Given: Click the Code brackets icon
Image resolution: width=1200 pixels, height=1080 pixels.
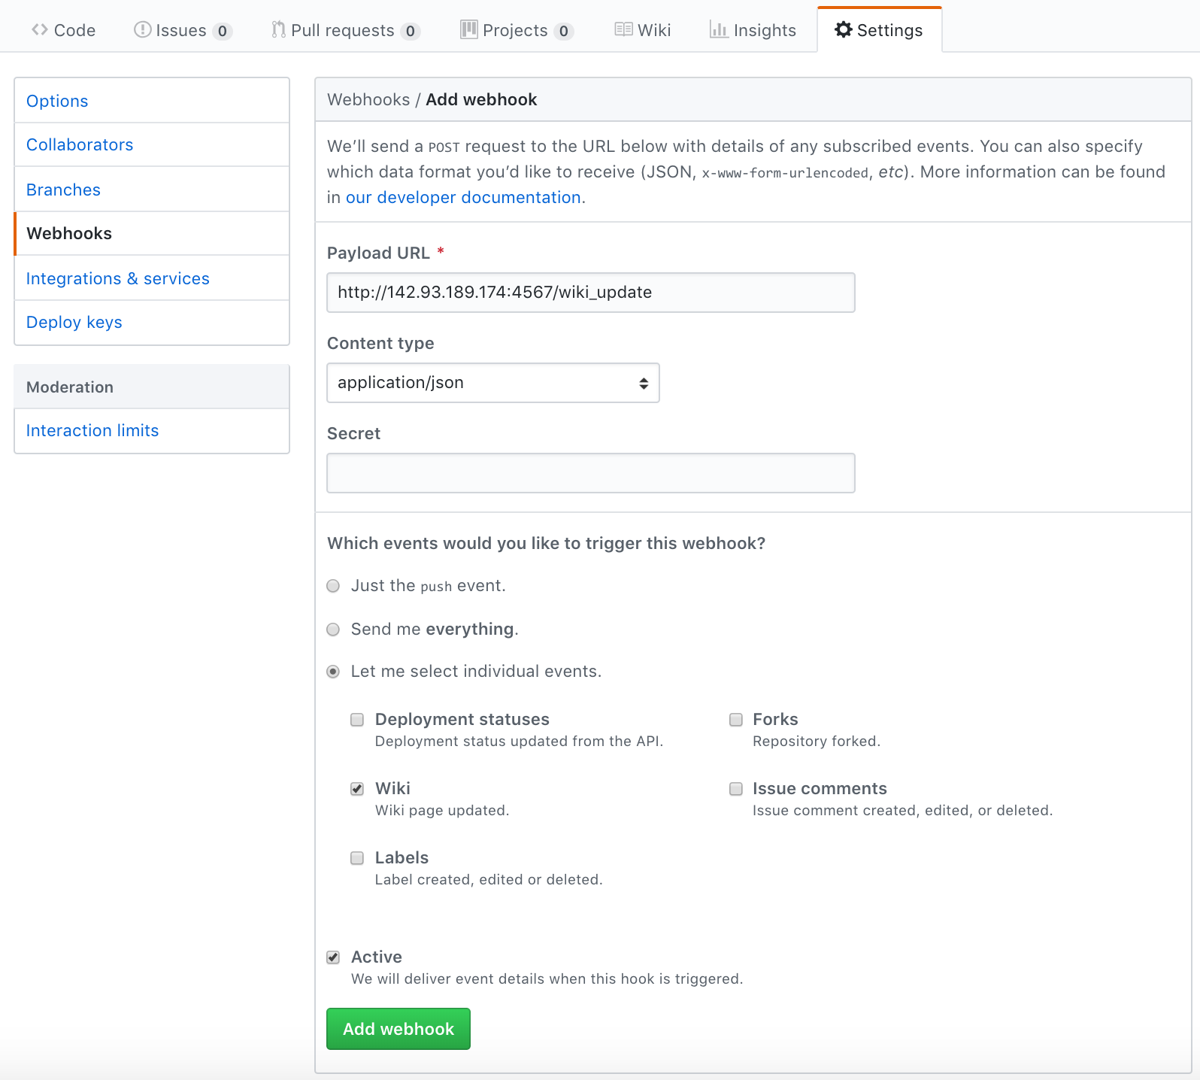Looking at the screenshot, I should [x=40, y=30].
